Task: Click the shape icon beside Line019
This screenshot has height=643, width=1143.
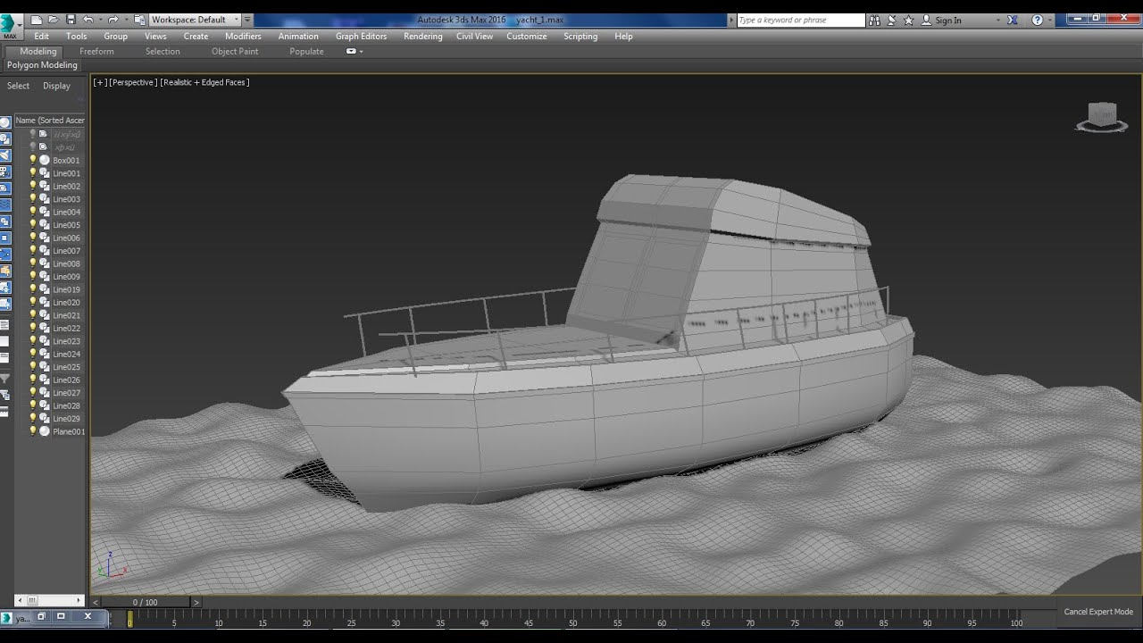Action: pos(45,289)
